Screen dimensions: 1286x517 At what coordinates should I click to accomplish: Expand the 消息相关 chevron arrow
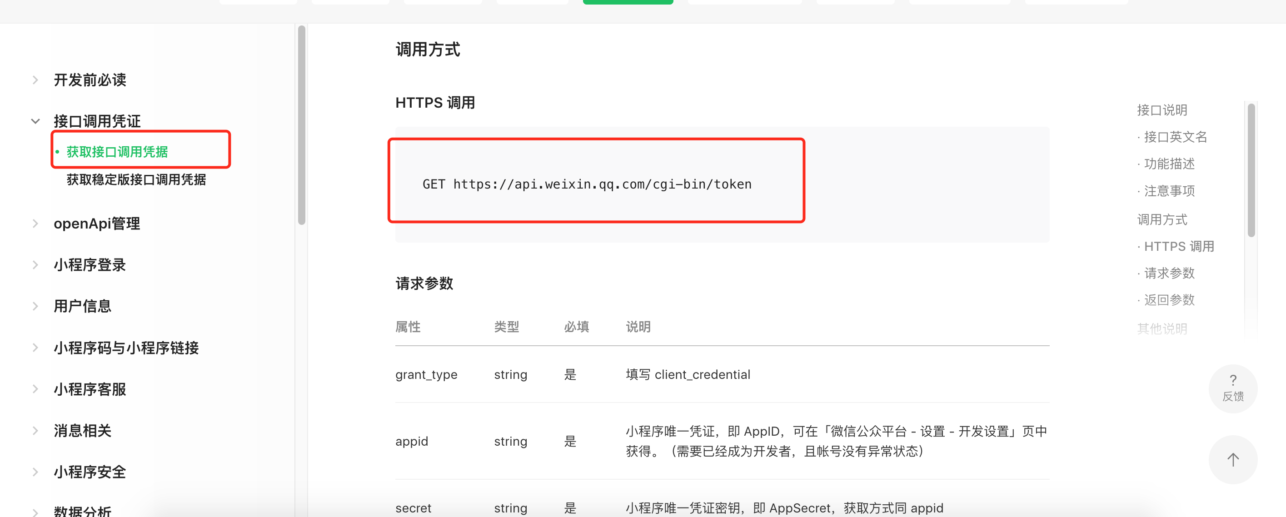(x=35, y=431)
